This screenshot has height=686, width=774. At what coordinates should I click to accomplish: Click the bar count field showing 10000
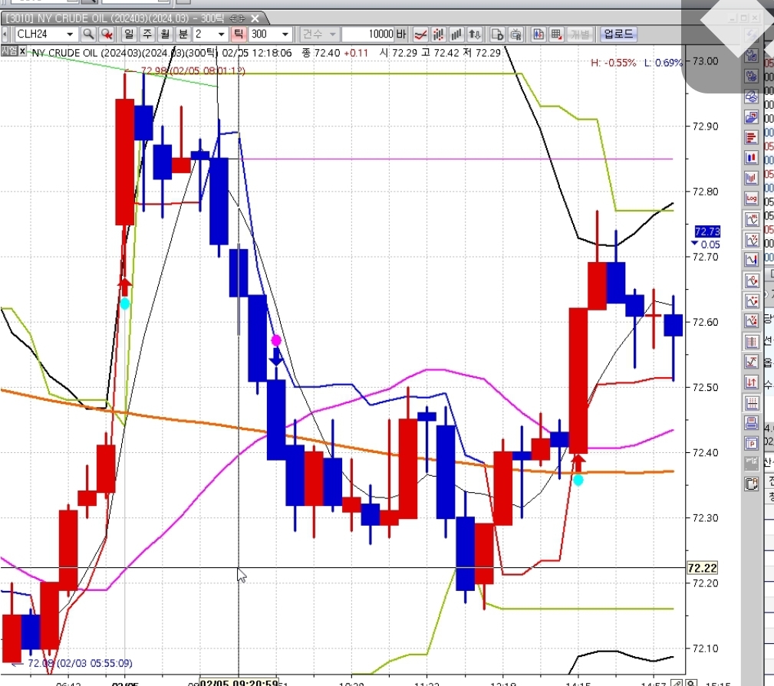point(368,34)
